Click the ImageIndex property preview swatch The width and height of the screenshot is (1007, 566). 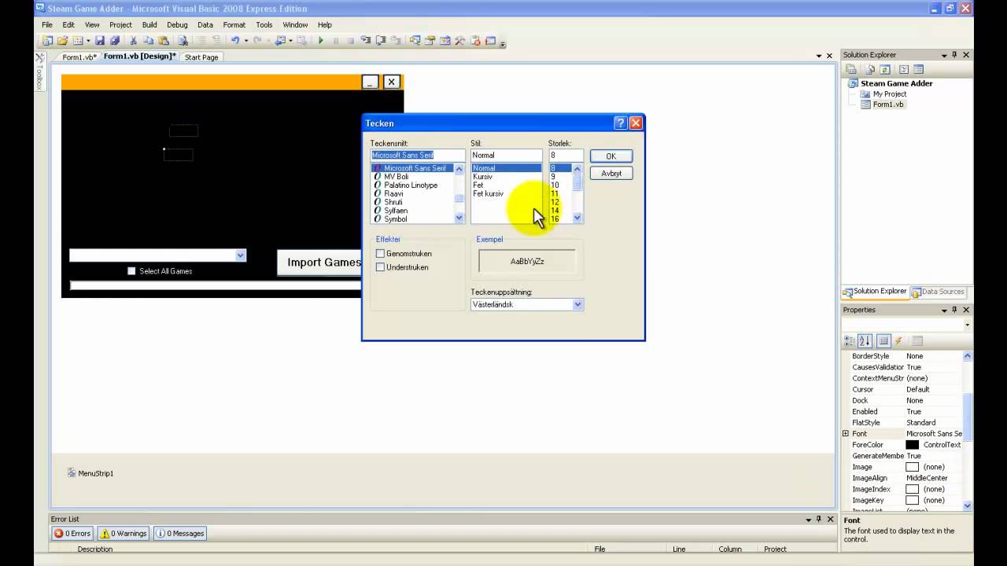tap(913, 489)
